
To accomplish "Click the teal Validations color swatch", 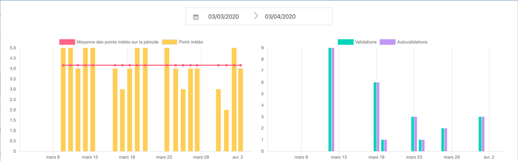I will [x=345, y=42].
